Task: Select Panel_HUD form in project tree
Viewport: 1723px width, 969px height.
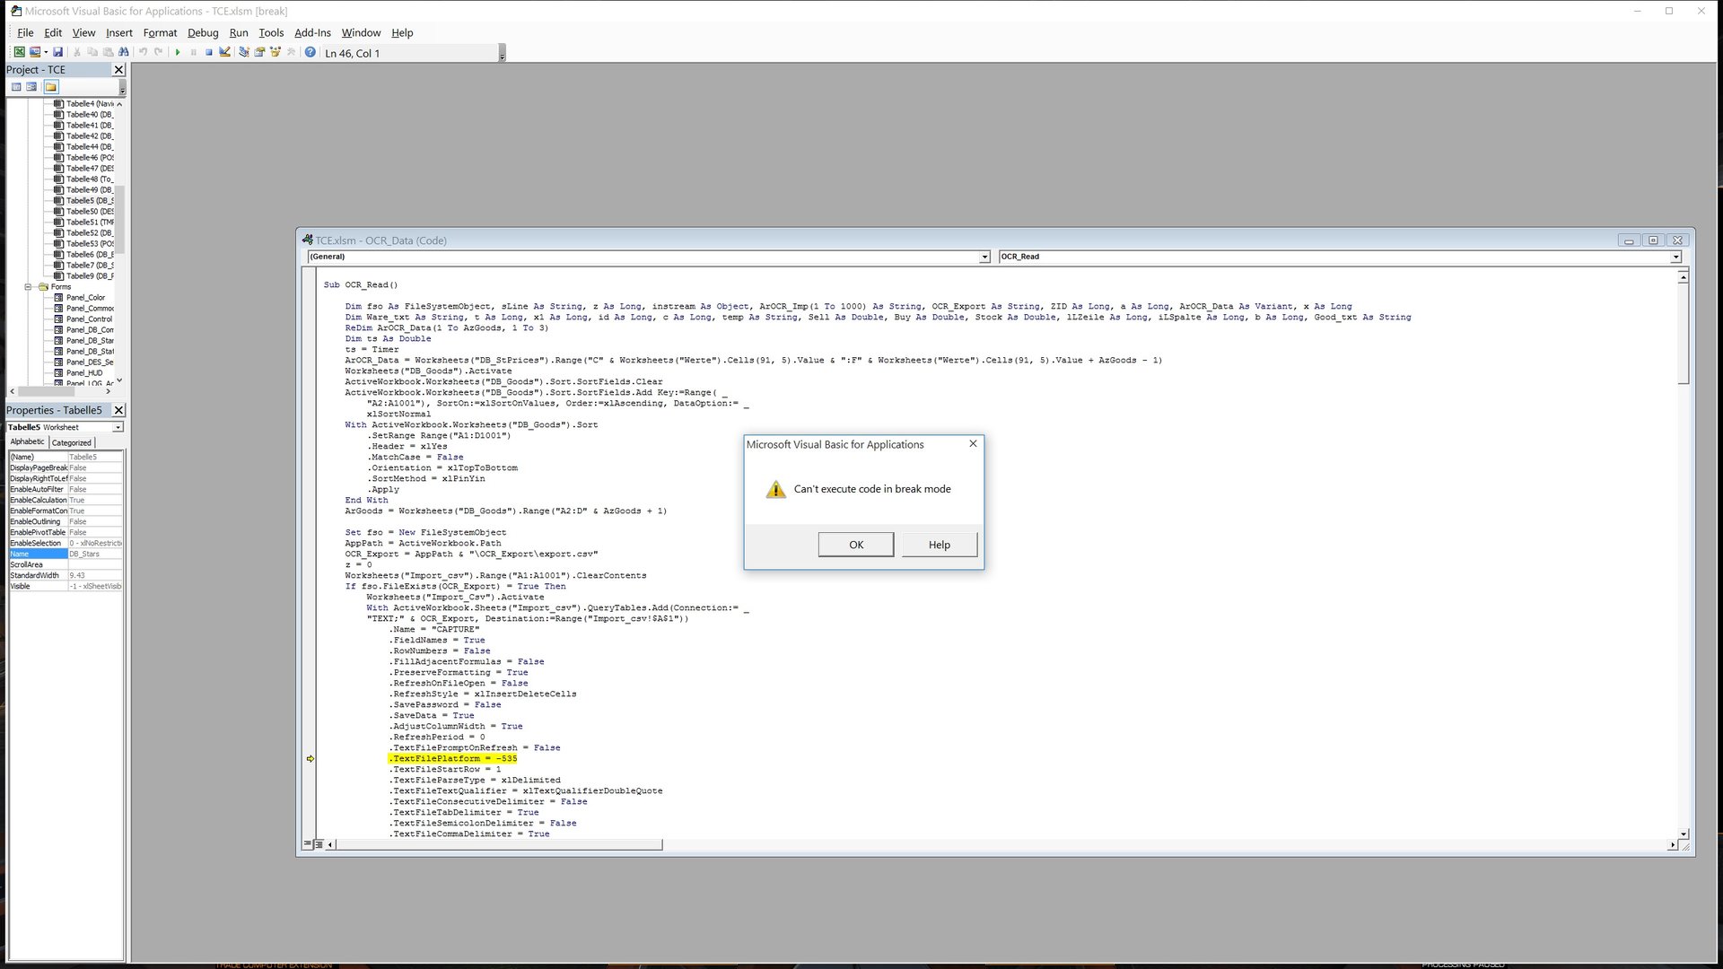Action: pyautogui.click(x=84, y=373)
